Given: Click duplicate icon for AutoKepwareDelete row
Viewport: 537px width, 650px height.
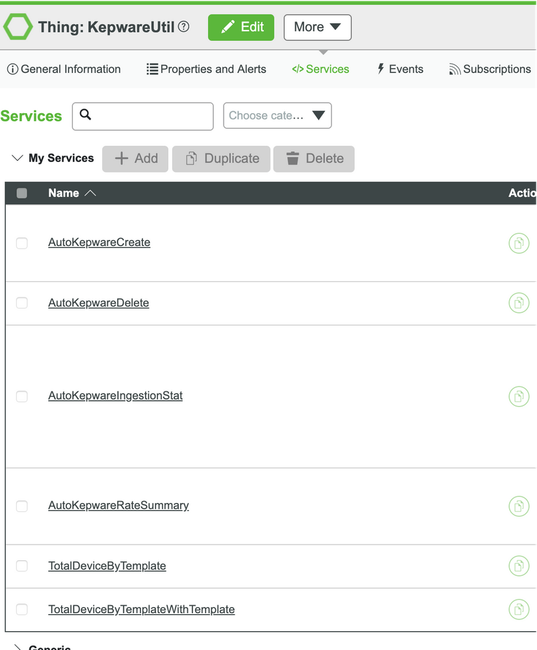Looking at the screenshot, I should point(518,303).
